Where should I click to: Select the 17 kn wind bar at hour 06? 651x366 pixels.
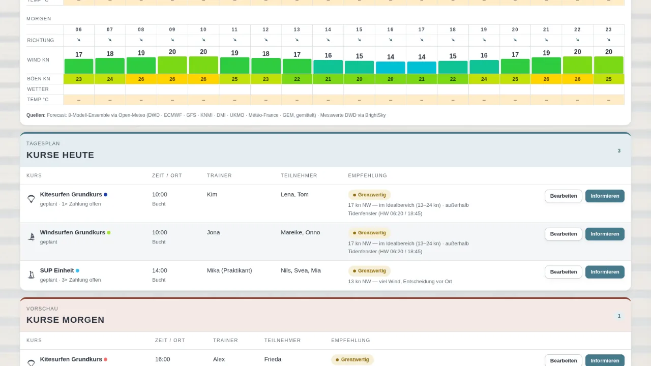coord(79,66)
